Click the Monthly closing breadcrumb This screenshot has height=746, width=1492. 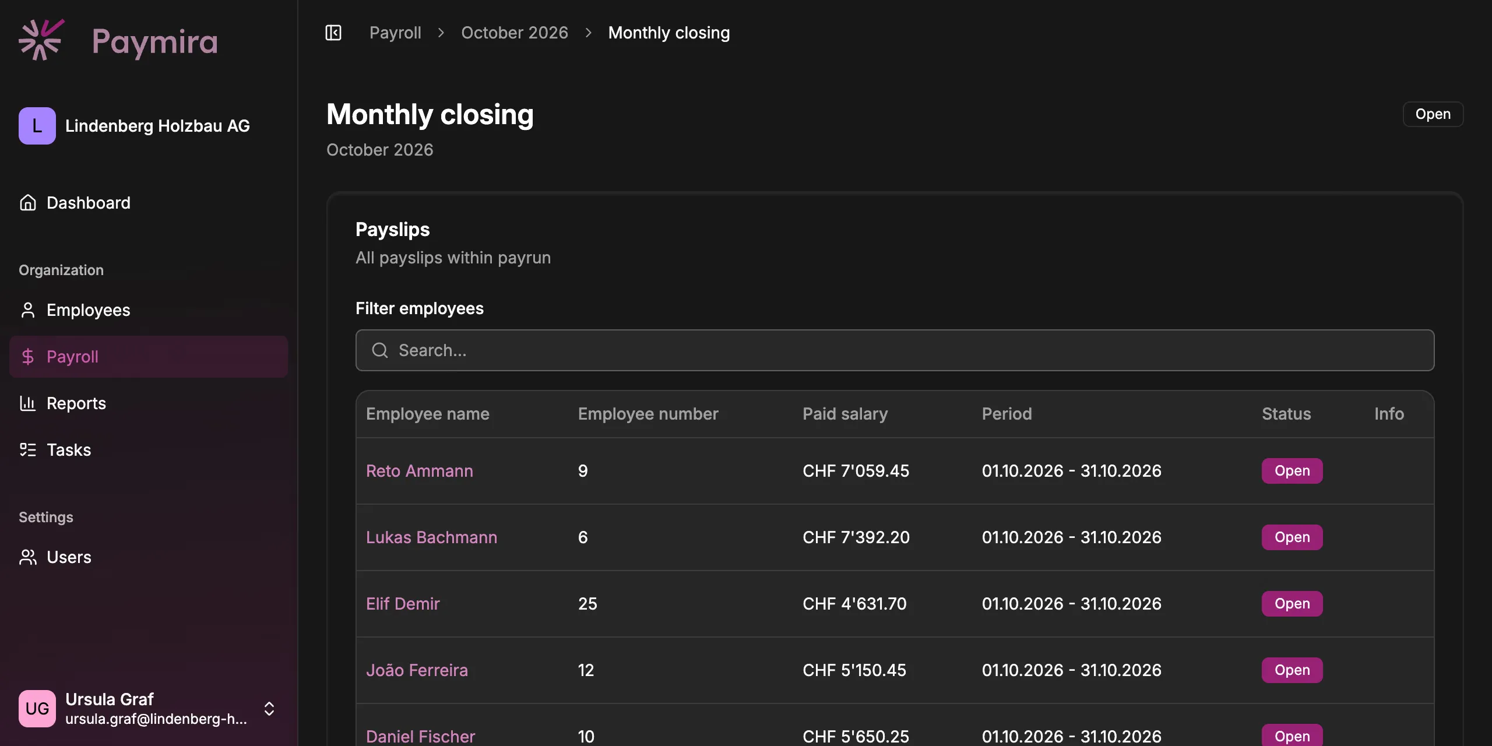pyautogui.click(x=669, y=33)
